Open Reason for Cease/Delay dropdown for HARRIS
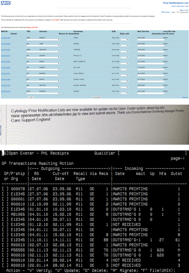The height and width of the screenshot is (273, 189). click(x=43, y=69)
